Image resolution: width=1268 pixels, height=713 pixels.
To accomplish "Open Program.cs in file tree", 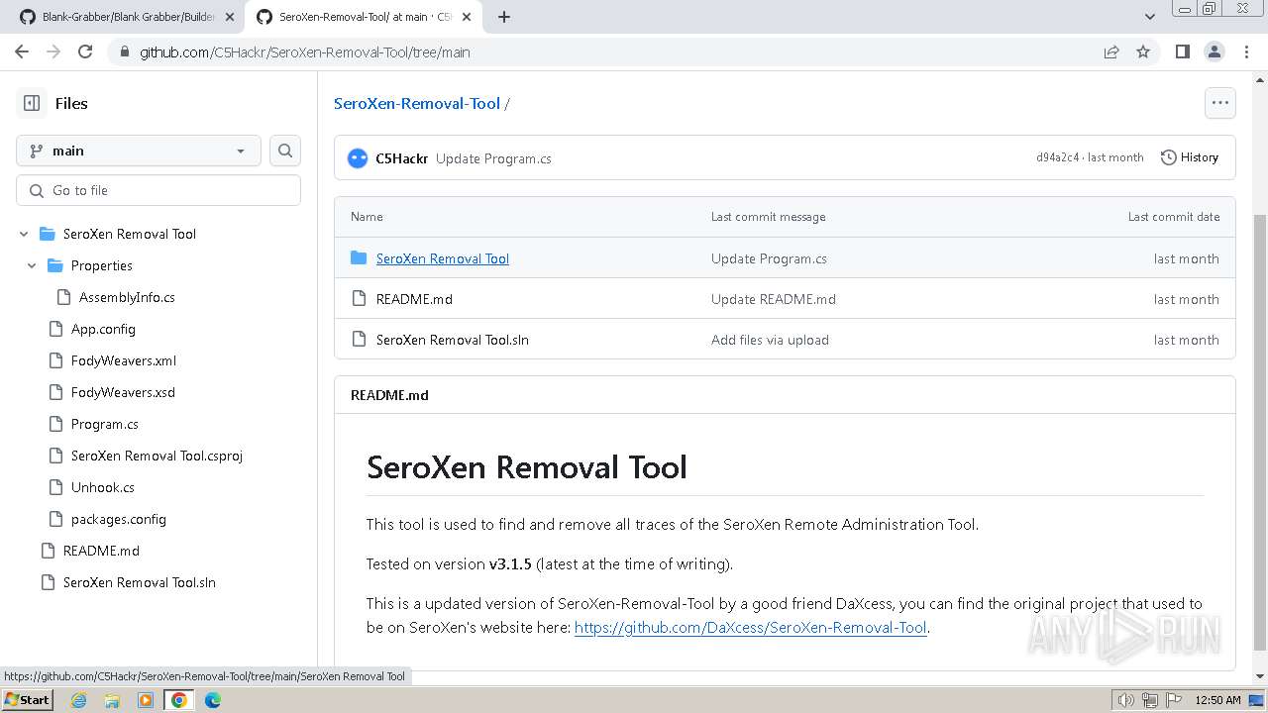I will tap(105, 424).
